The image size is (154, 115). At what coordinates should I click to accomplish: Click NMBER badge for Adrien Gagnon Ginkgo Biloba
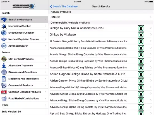[141, 74]
